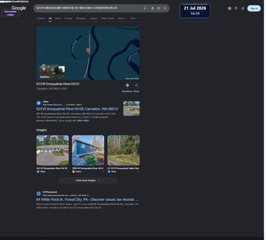Click the Share text link under the map
Viewport: 267px width, 240px height.
coord(136,91)
